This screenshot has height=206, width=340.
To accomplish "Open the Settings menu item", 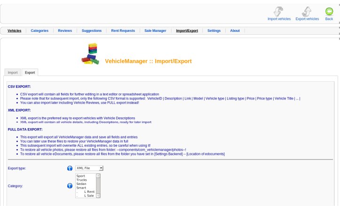I will (x=214, y=31).
